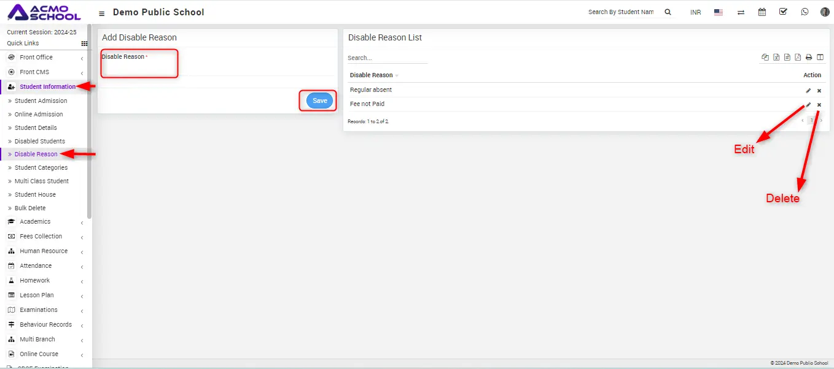
Task: Toggle the sidebar hamburger menu
Action: click(102, 13)
